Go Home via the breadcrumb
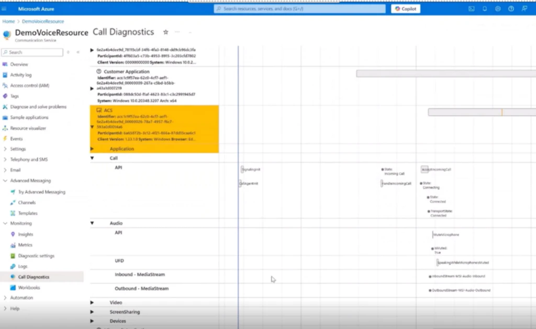The height and width of the screenshot is (329, 536). point(8,21)
